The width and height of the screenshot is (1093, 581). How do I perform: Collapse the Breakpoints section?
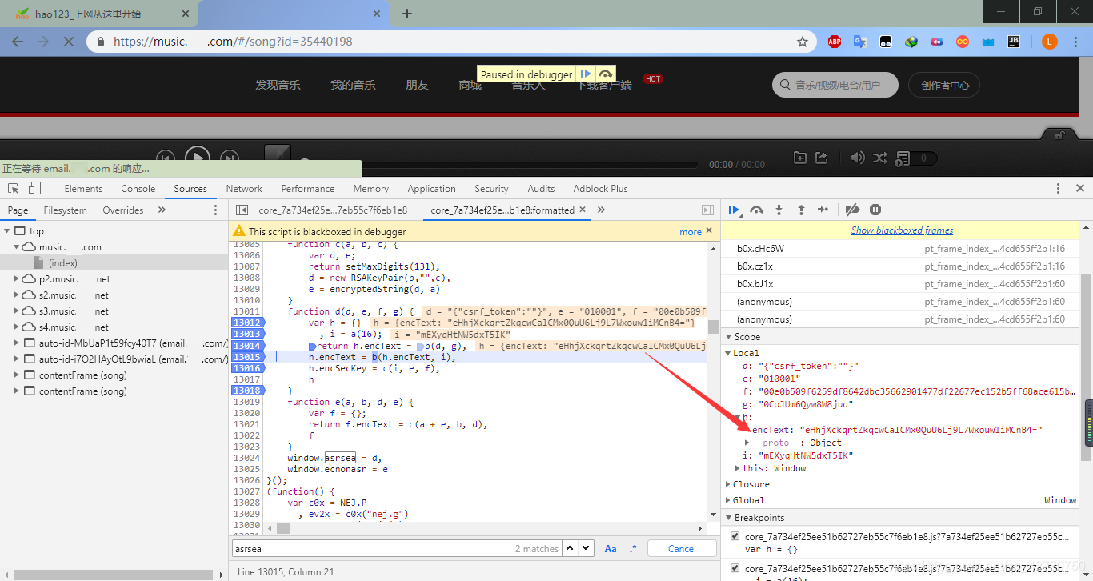pos(759,518)
